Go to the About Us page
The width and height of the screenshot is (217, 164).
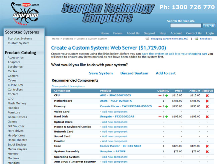[133, 33]
